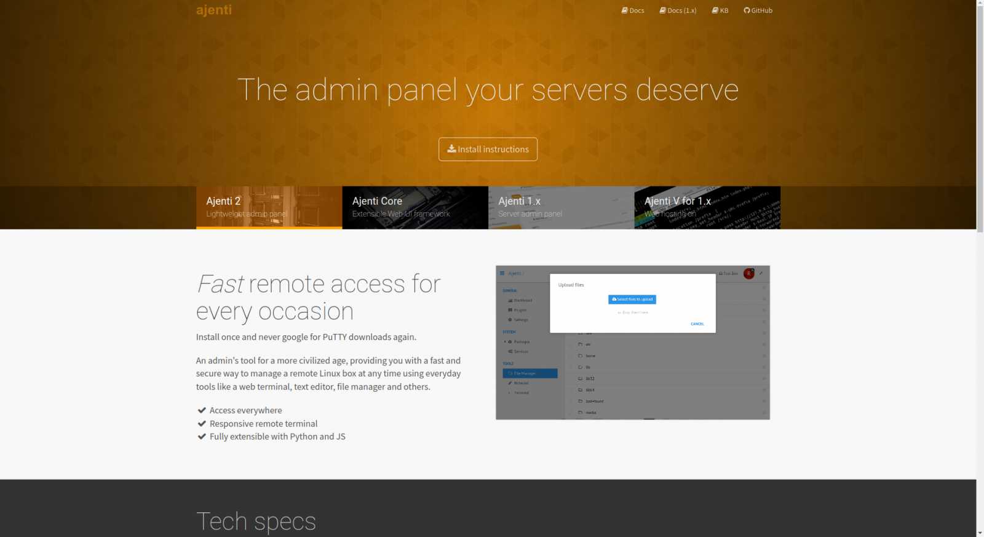Click the GitHub octocat icon
Viewport: 984px width, 537px height.
point(747,10)
